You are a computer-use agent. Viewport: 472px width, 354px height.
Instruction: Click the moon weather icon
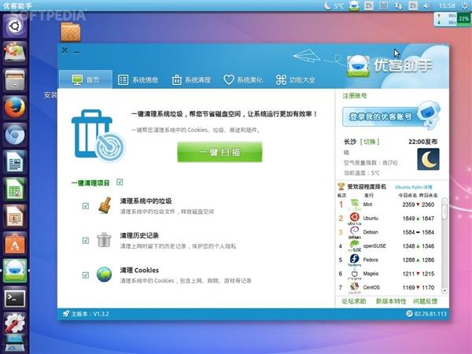pos(428,159)
